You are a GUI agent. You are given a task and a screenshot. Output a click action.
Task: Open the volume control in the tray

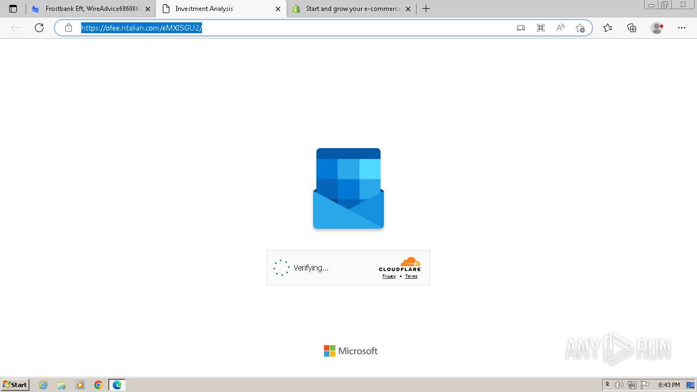coord(619,385)
